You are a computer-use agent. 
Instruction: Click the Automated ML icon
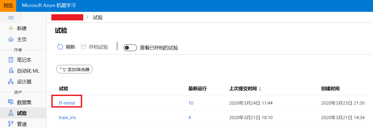pyautogui.click(x=11, y=71)
